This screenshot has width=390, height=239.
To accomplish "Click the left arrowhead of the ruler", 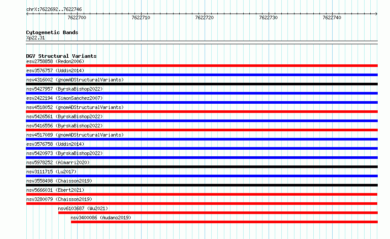I will point(27,14).
